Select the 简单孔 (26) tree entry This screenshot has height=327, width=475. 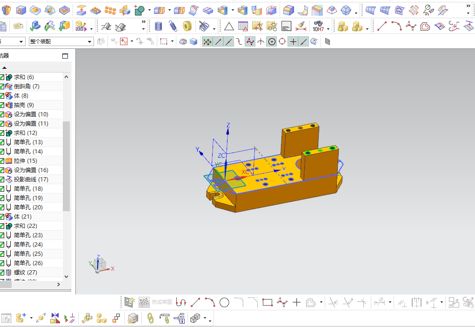(31, 263)
